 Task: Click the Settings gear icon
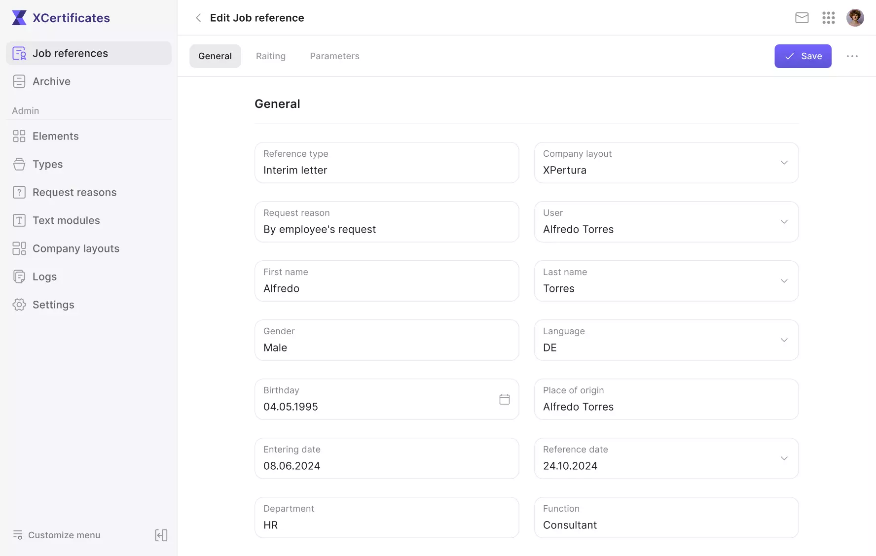point(19,305)
